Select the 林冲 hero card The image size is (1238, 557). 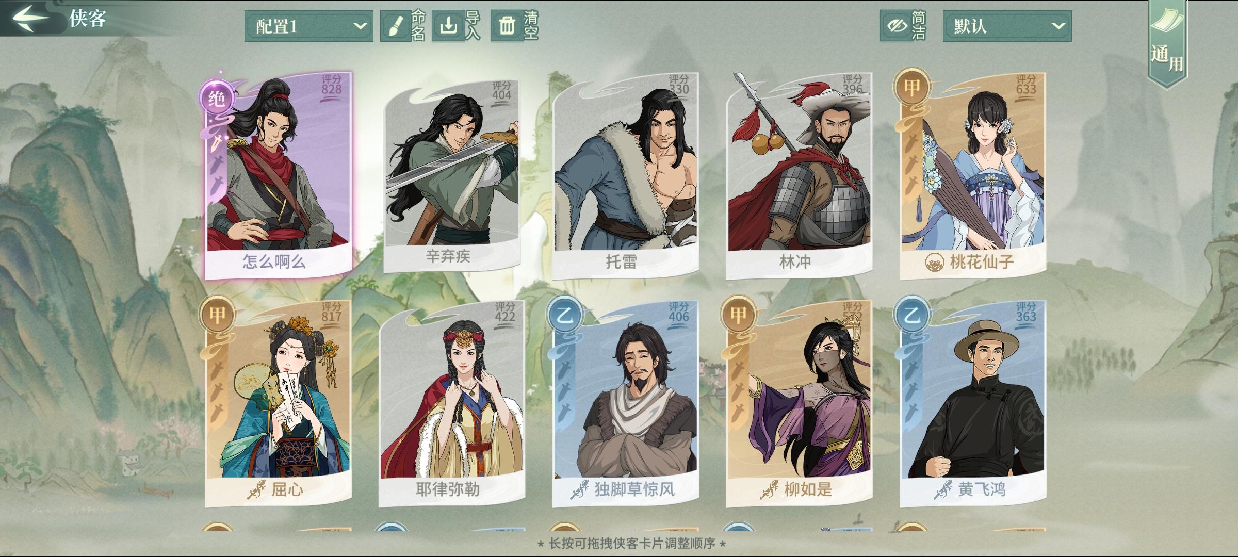pos(799,175)
